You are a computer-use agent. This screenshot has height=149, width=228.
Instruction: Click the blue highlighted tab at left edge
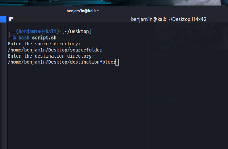pos(3,19)
